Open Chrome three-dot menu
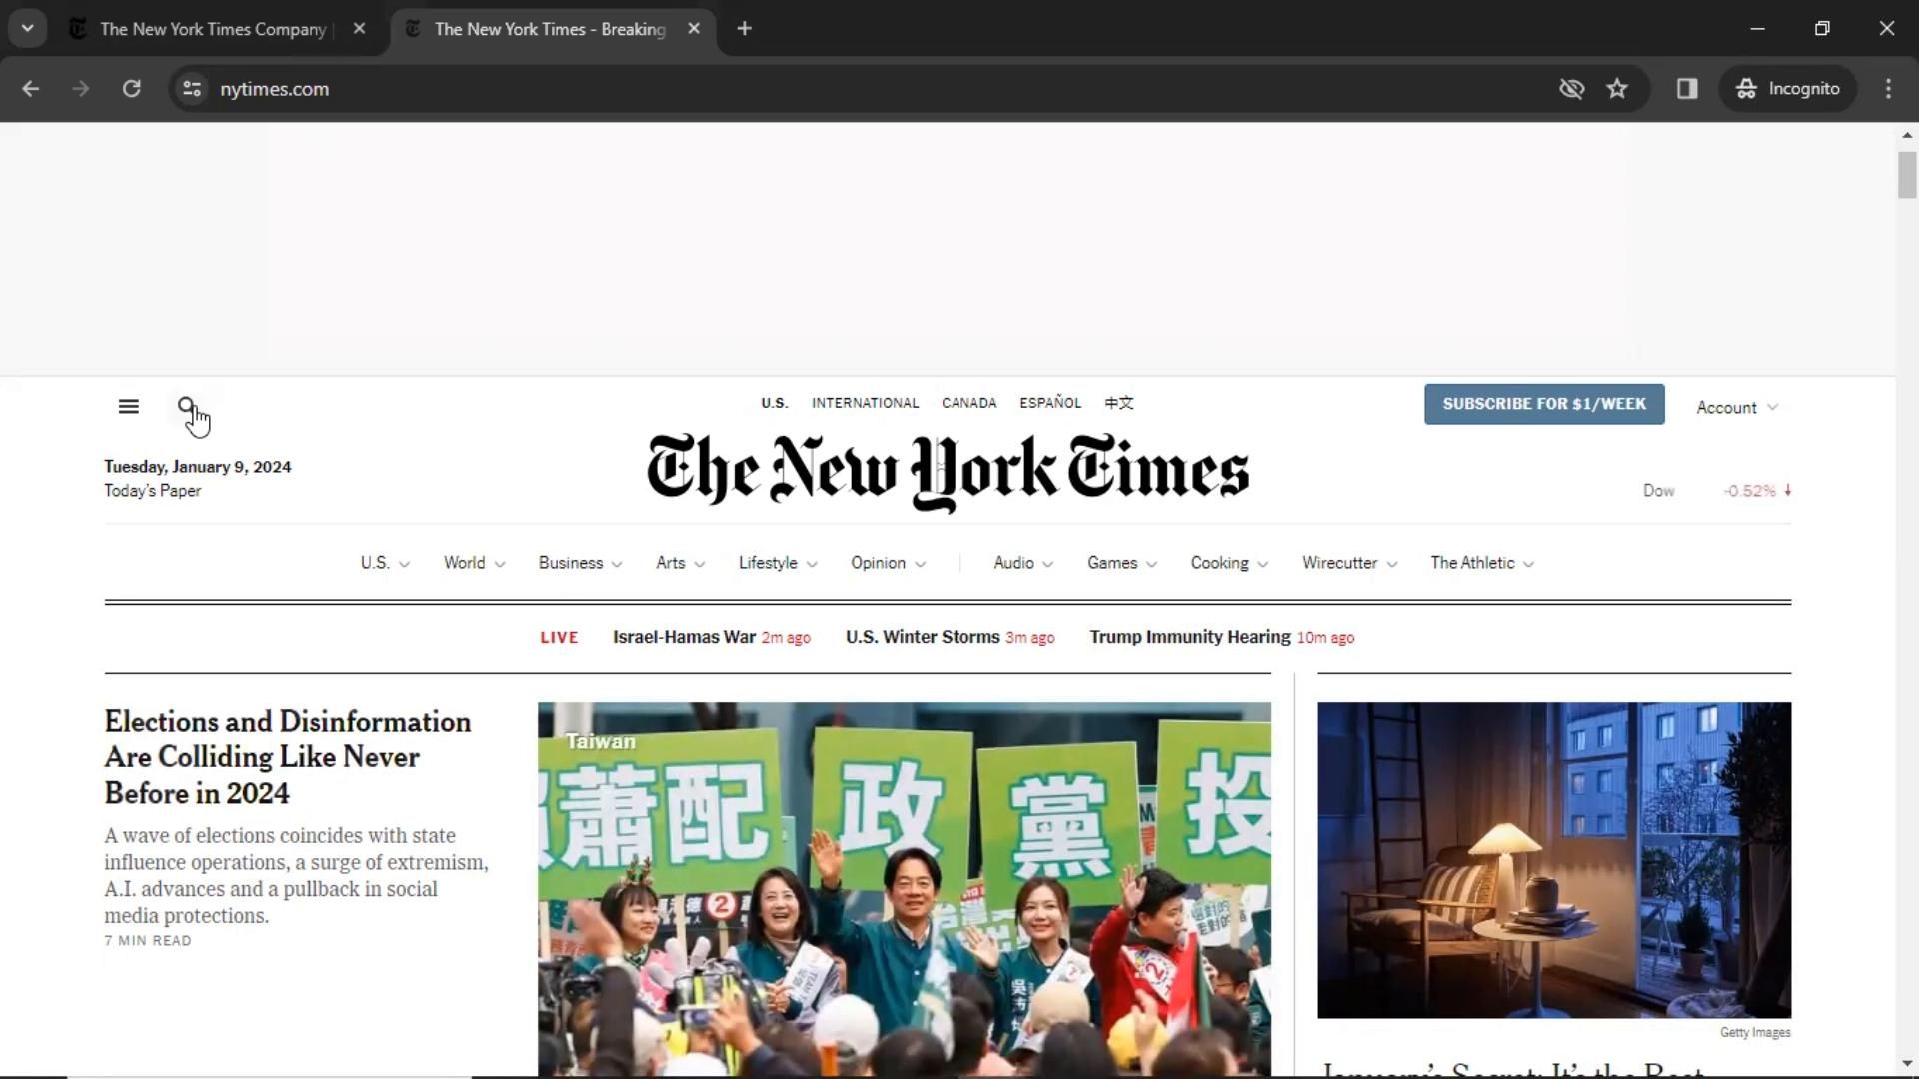This screenshot has height=1079, width=1919. point(1888,89)
